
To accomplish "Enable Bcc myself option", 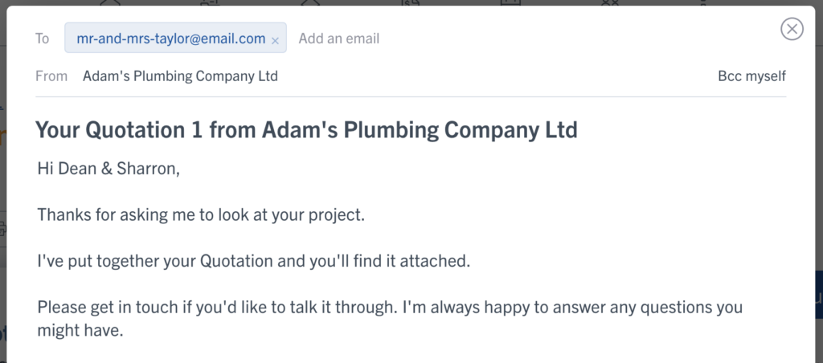I will 751,76.
